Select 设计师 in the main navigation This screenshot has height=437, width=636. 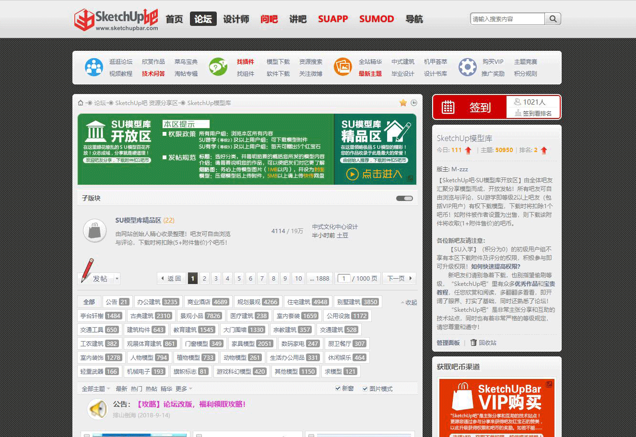(236, 19)
